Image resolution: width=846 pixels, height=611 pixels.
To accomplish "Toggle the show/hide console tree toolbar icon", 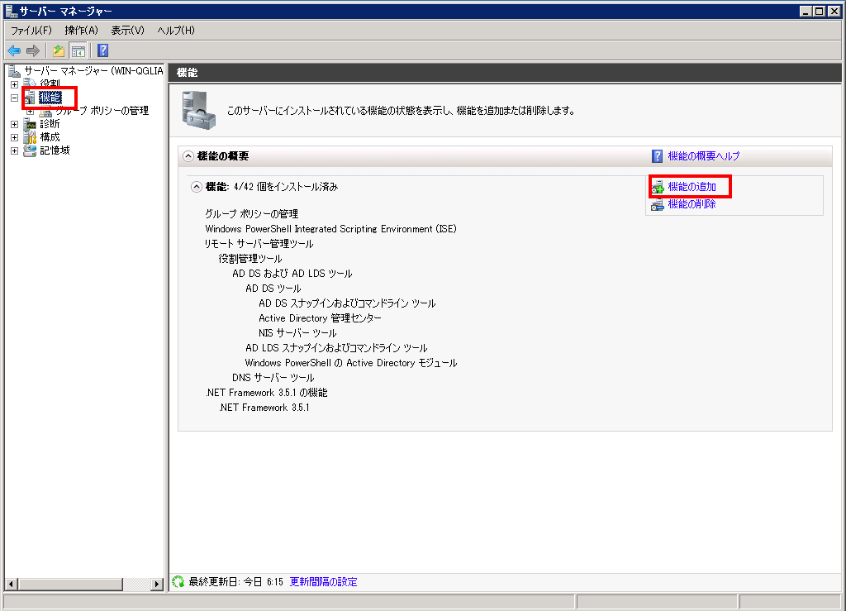I will pyautogui.click(x=78, y=50).
